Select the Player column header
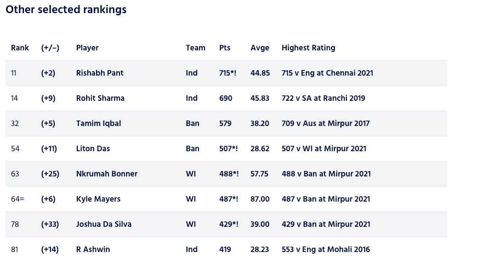Screen dimensions: 478x269 point(87,48)
